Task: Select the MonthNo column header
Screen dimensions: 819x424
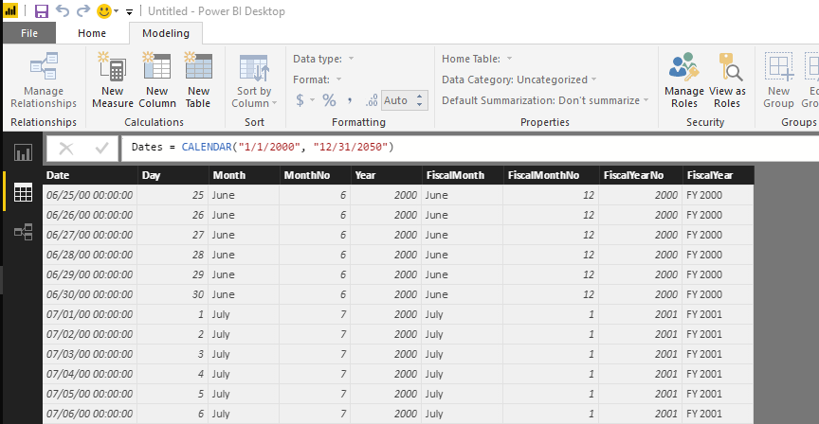Action: click(x=315, y=175)
